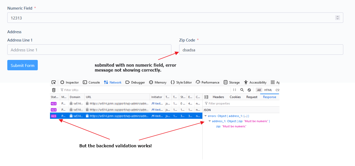Image resolution: width=355 pixels, height=166 pixels.
Task: Select the All requests filter
Action: 259,90
